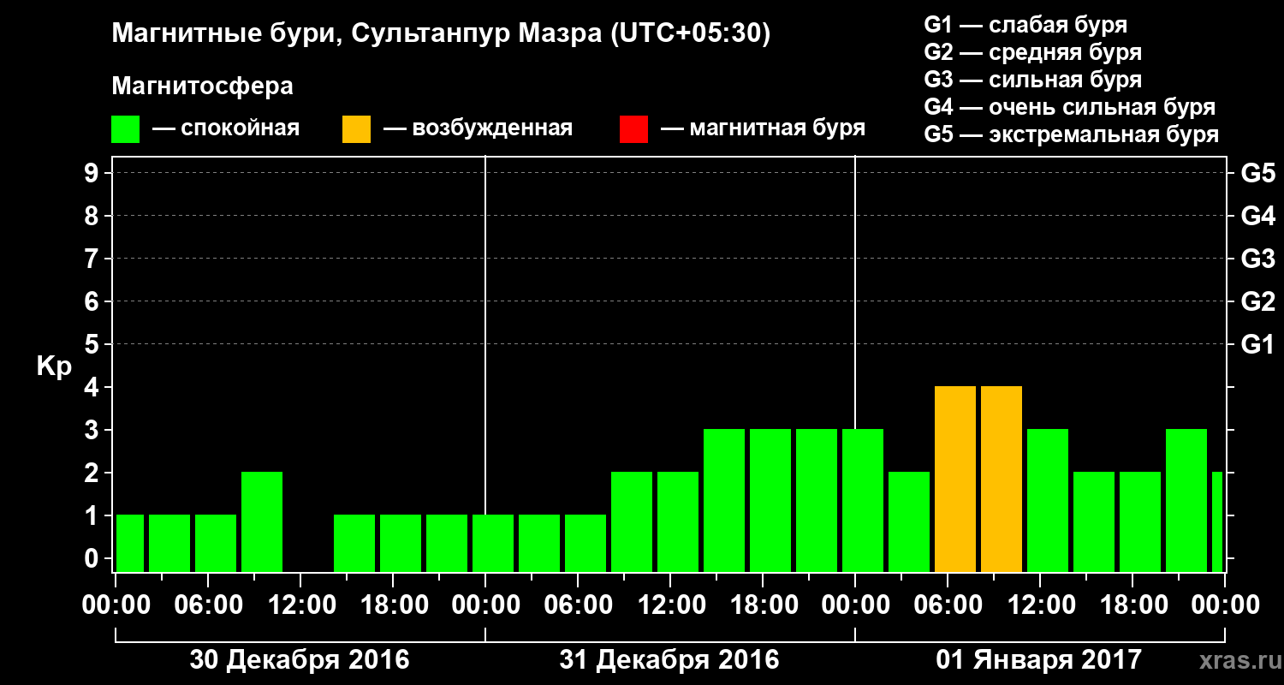Click Kp axis value 8
Viewport: 1284px width, 685px height.
(93, 216)
